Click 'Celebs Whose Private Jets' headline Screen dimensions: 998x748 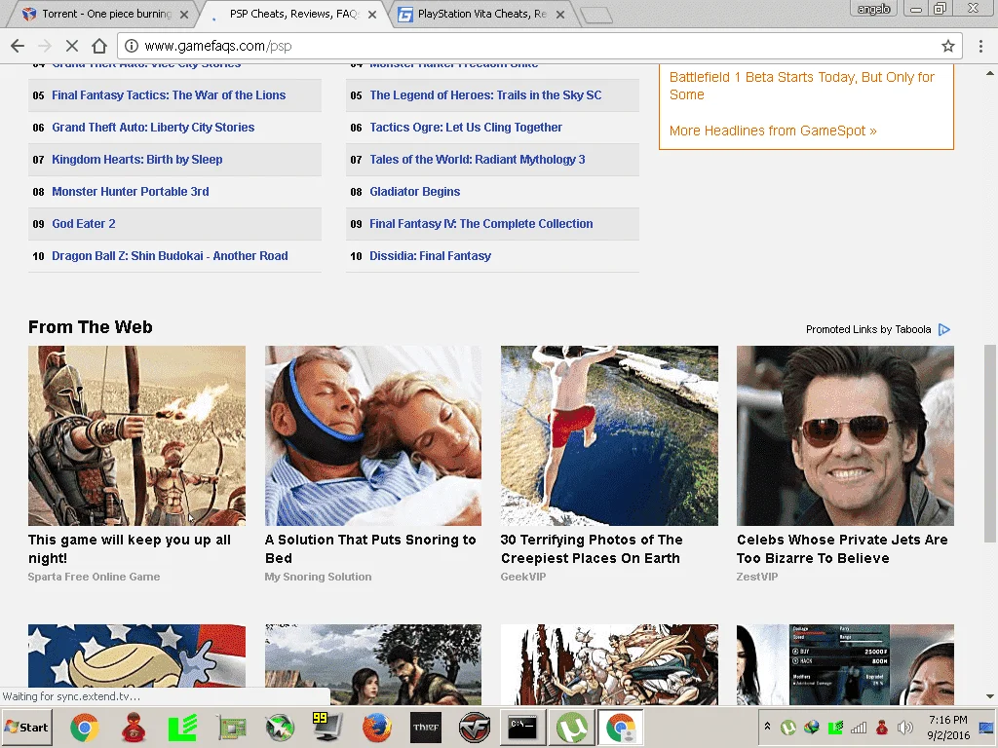pyautogui.click(x=842, y=549)
